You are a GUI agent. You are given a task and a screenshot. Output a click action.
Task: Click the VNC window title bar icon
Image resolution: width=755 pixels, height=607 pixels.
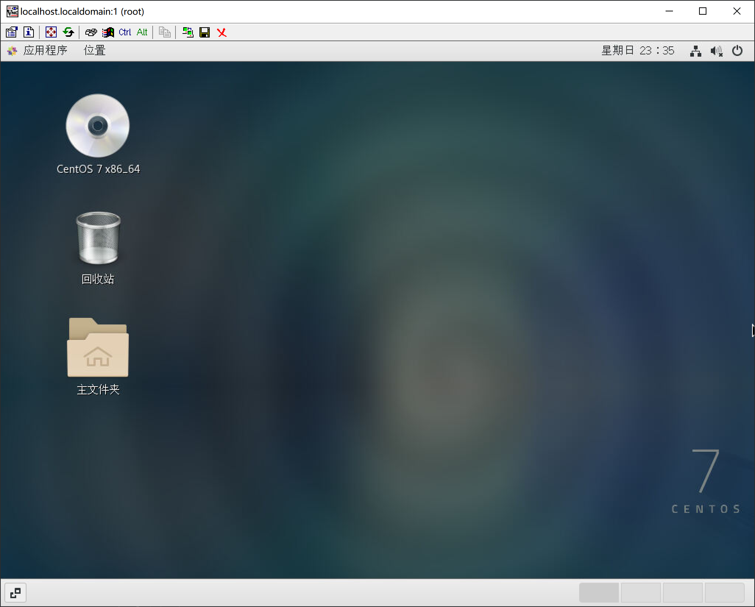tap(12, 11)
